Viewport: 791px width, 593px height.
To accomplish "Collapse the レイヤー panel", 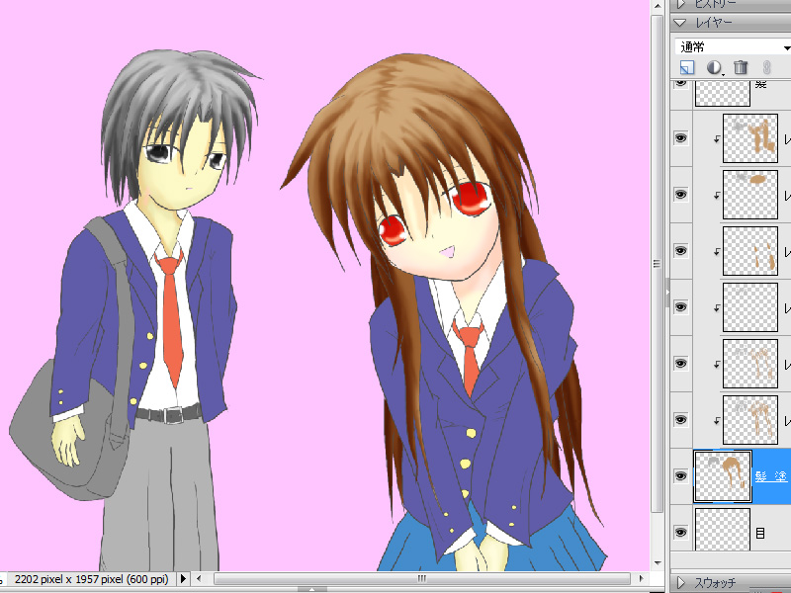I will tap(680, 23).
